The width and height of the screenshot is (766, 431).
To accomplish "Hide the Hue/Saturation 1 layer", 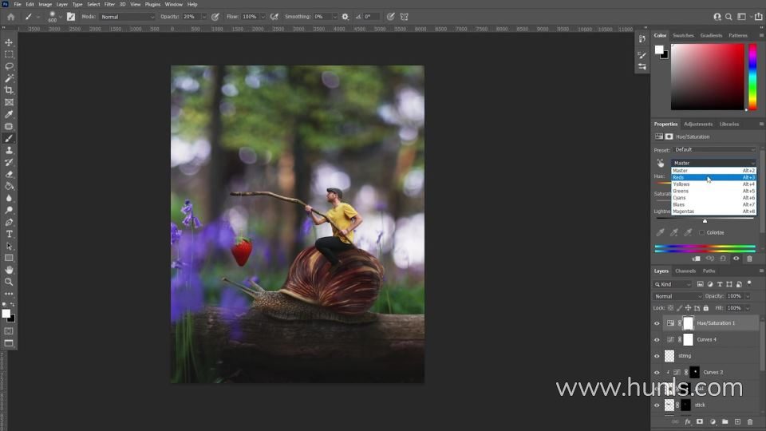I will [x=657, y=323].
